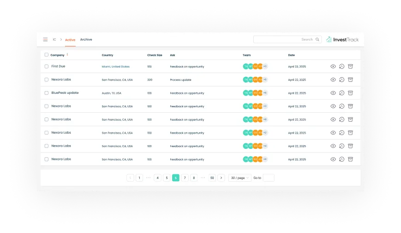Select the BluePeak update checkbox

click(x=46, y=93)
